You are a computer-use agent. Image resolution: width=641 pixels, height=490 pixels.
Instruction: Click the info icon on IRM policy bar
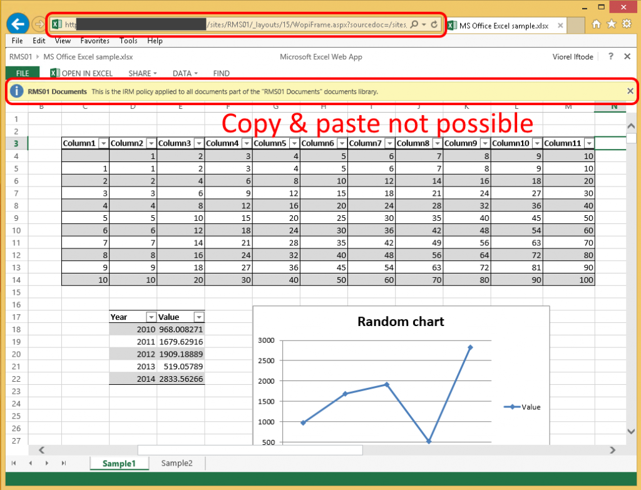click(16, 91)
